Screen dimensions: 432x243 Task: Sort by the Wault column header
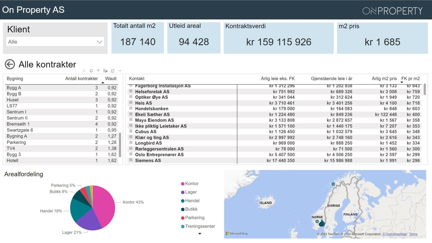[111, 79]
